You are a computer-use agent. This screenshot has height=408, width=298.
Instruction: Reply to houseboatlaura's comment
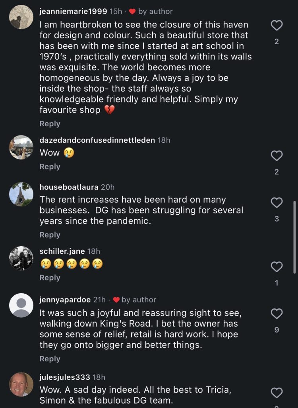[50, 235]
